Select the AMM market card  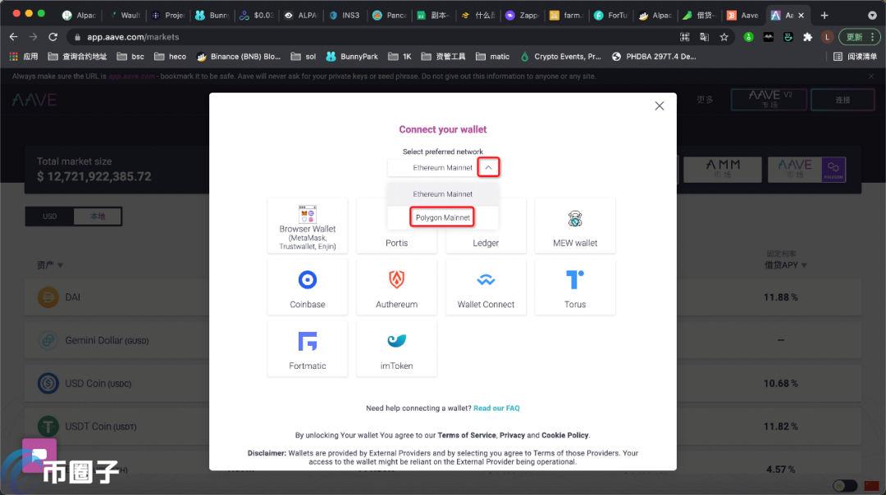(x=723, y=170)
